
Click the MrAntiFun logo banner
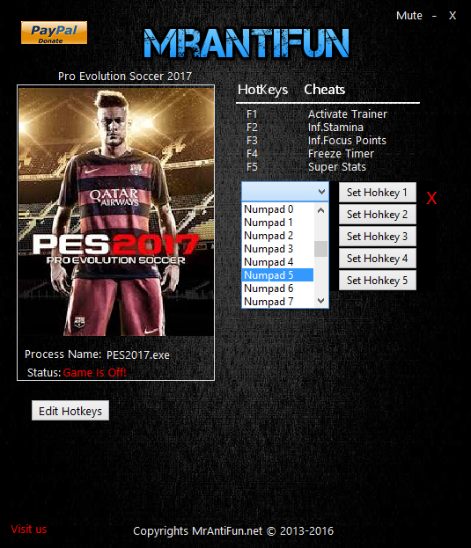(247, 43)
